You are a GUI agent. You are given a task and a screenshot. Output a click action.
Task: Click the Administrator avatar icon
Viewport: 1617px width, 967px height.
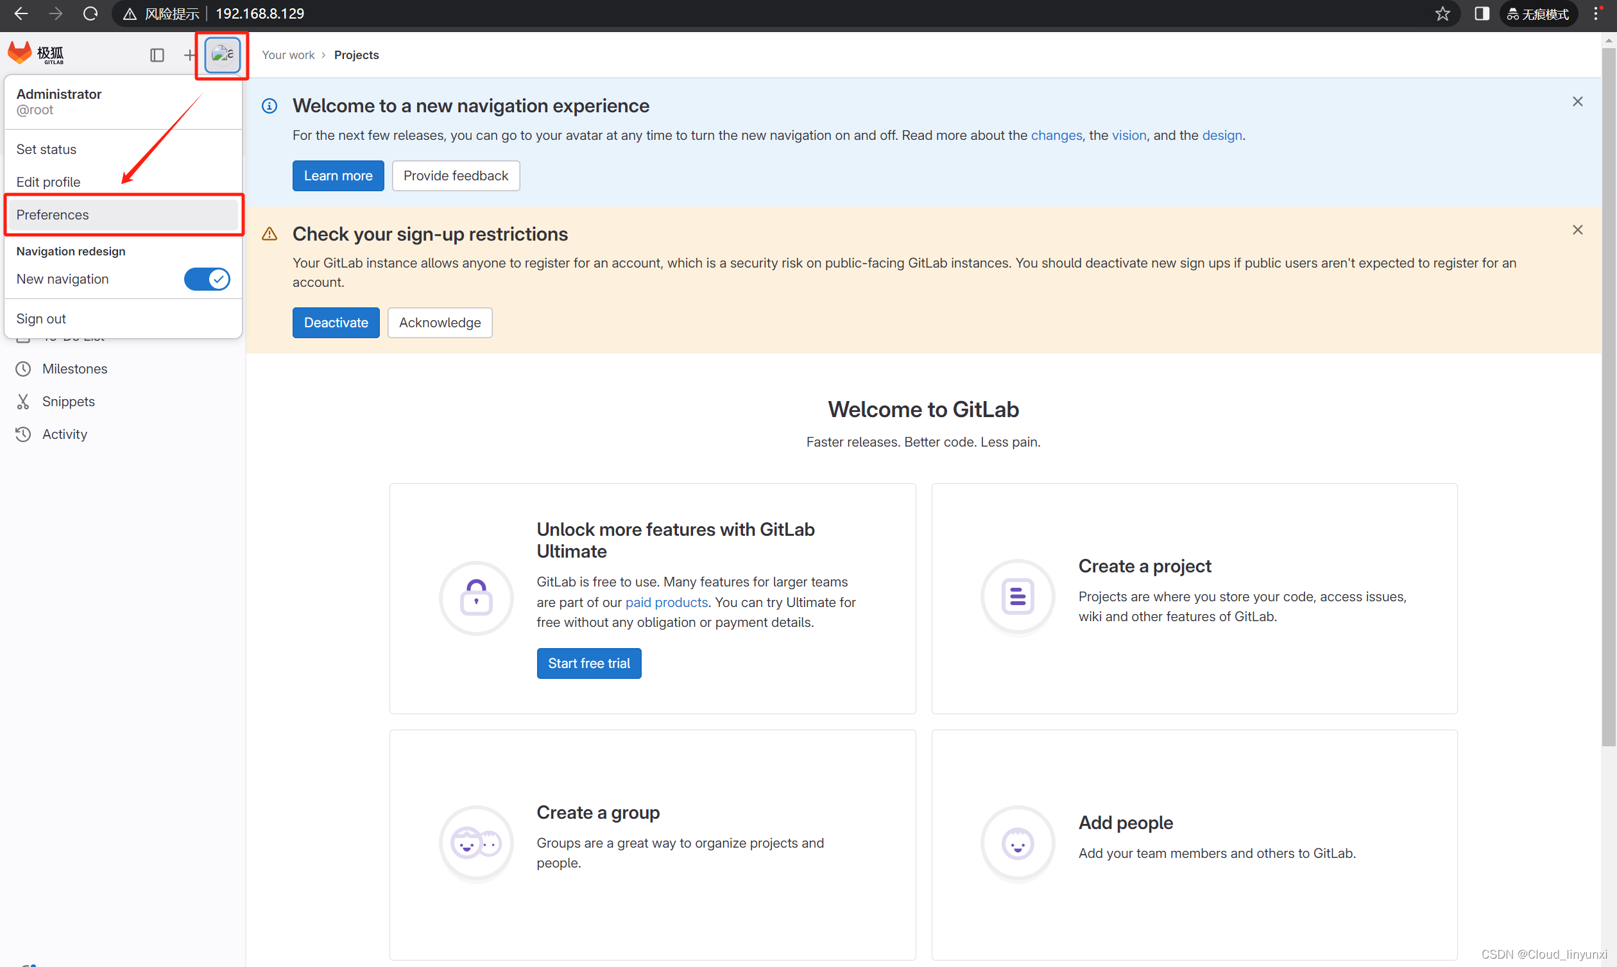(222, 55)
